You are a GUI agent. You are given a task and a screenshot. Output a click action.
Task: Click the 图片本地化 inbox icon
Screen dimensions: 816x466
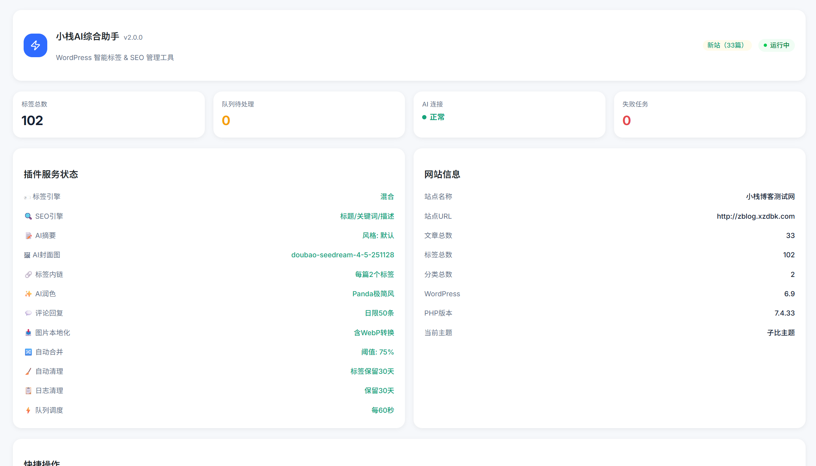28,333
